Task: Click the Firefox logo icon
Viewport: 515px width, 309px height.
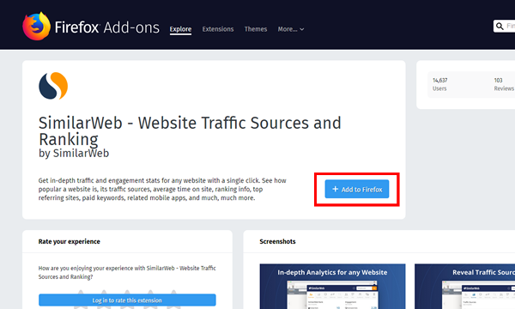Action: (x=36, y=27)
